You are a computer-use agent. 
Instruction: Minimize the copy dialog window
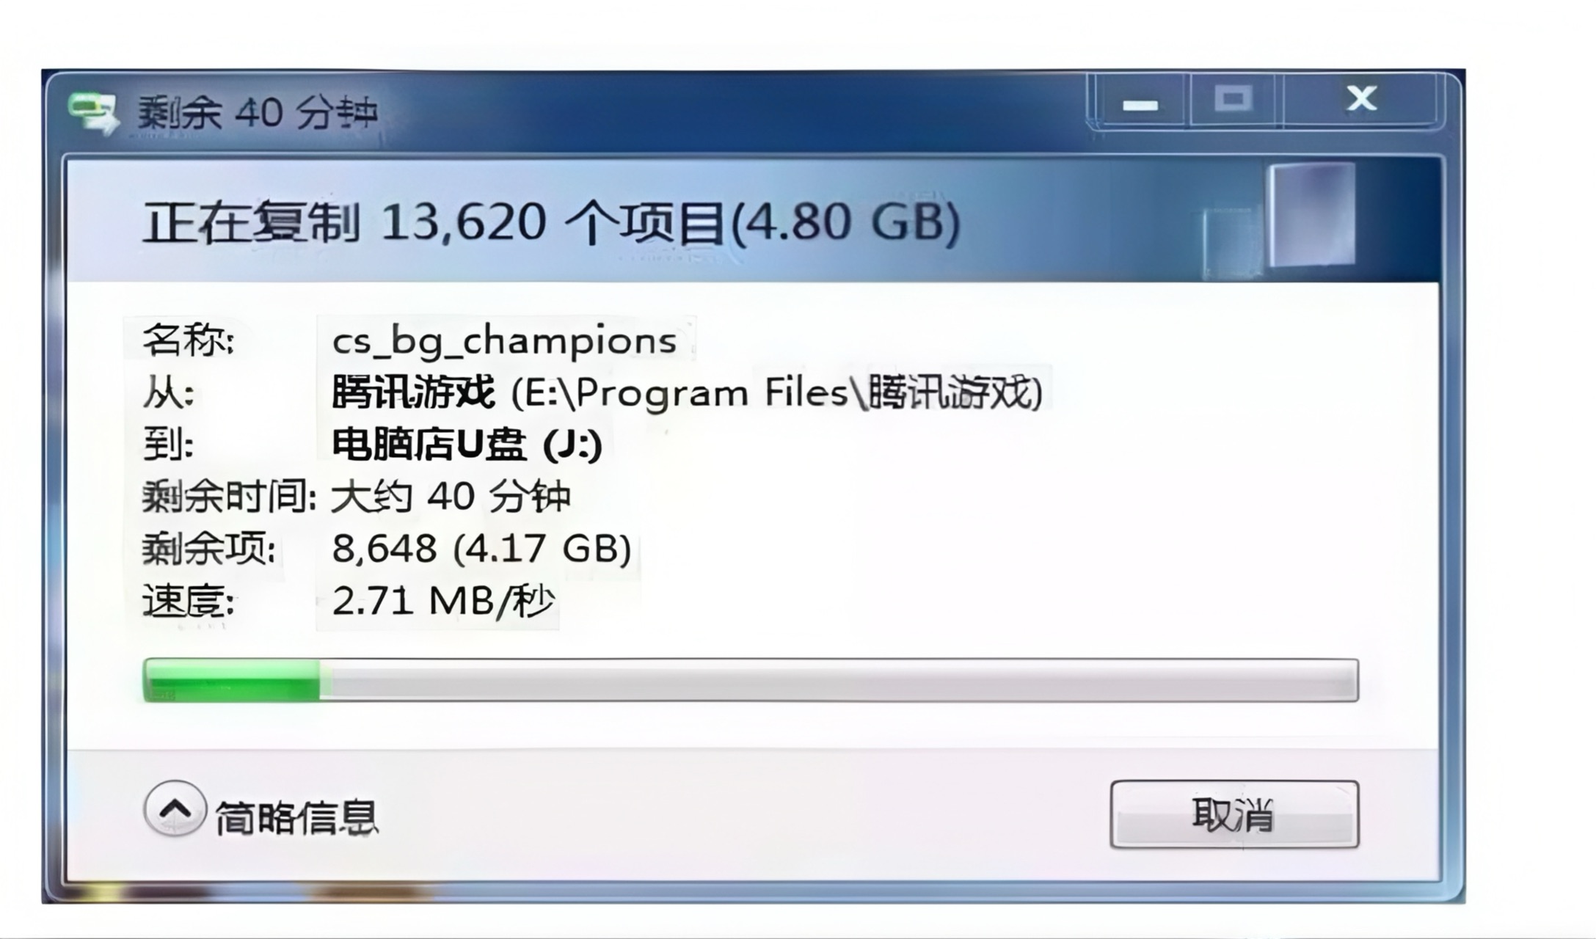(1140, 101)
